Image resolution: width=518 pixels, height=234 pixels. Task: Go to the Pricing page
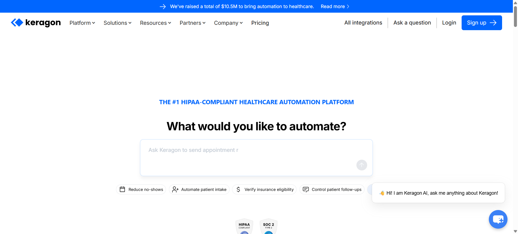click(260, 23)
